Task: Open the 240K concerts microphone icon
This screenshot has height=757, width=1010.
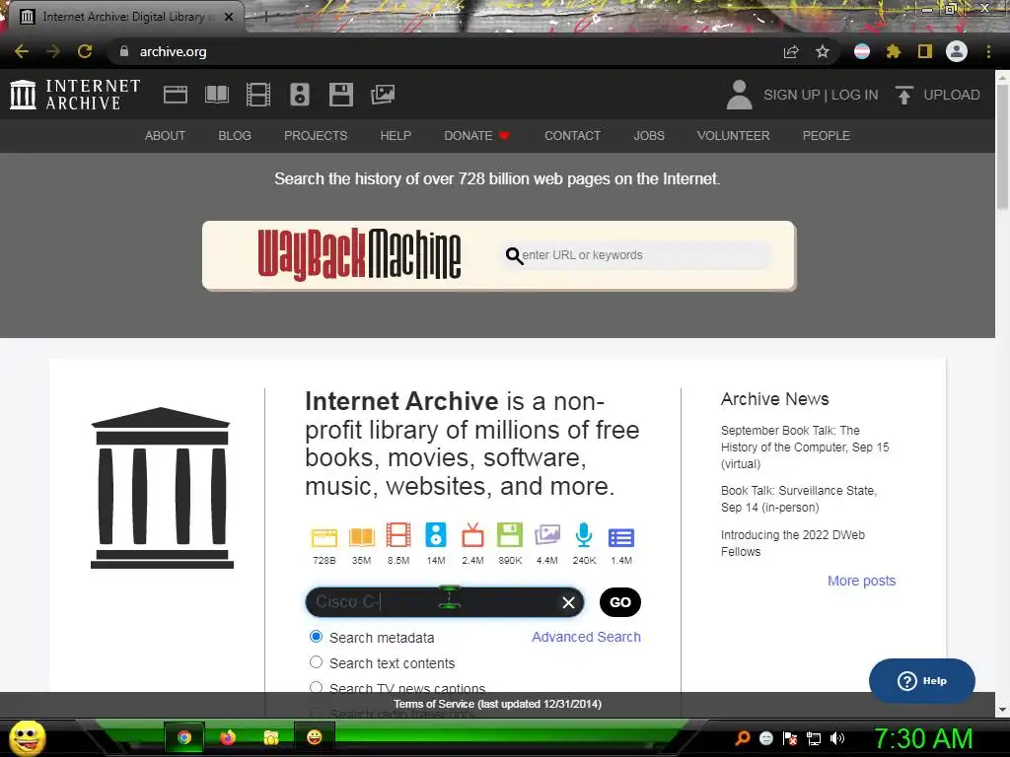Action: coord(584,535)
